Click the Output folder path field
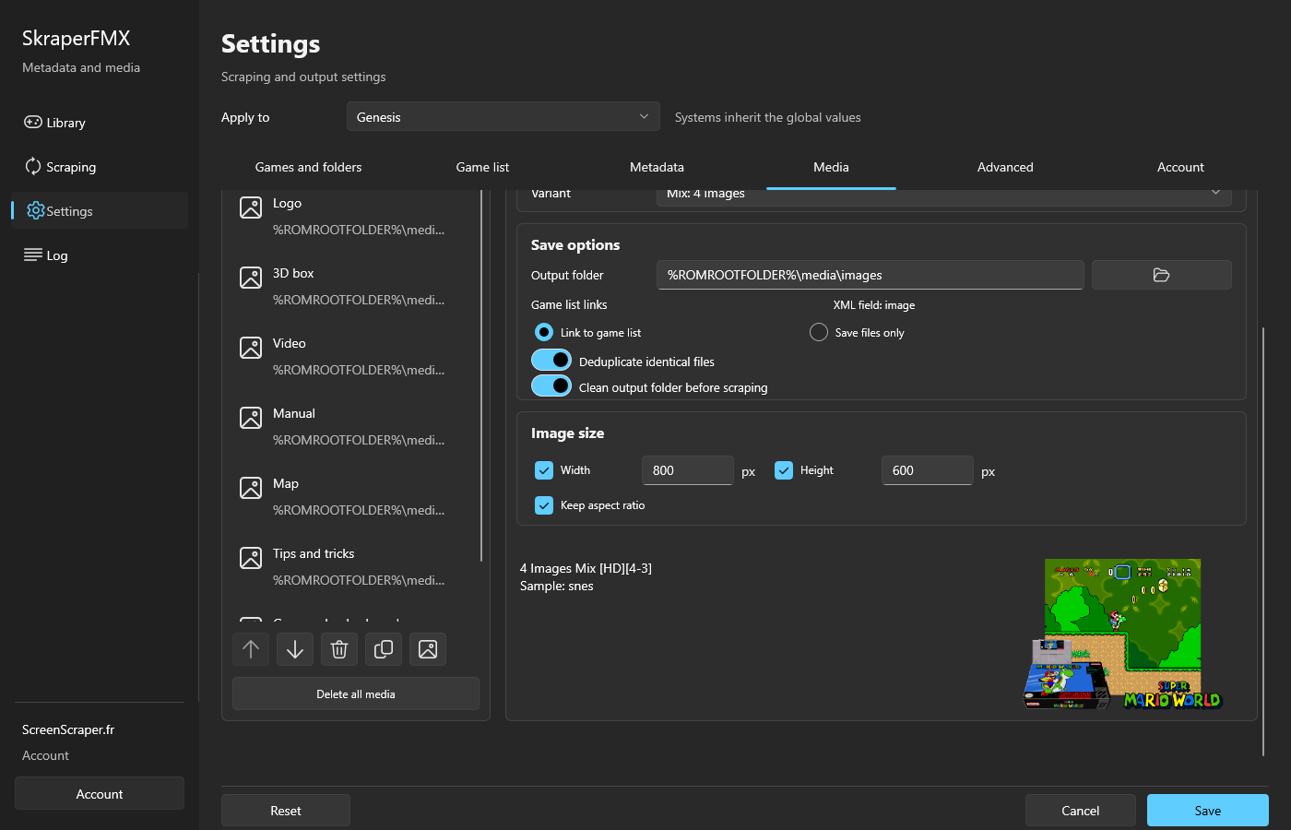This screenshot has height=830, width=1291. pos(871,275)
